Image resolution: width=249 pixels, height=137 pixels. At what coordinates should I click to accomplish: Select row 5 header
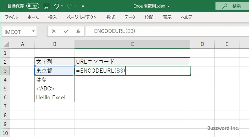coord(5,89)
